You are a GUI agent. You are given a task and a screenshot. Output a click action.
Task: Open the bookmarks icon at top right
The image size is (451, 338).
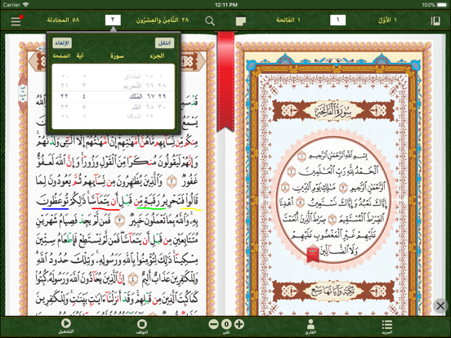(x=435, y=20)
